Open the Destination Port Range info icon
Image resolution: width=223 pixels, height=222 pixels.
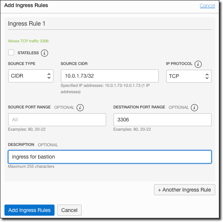[x=194, y=107]
